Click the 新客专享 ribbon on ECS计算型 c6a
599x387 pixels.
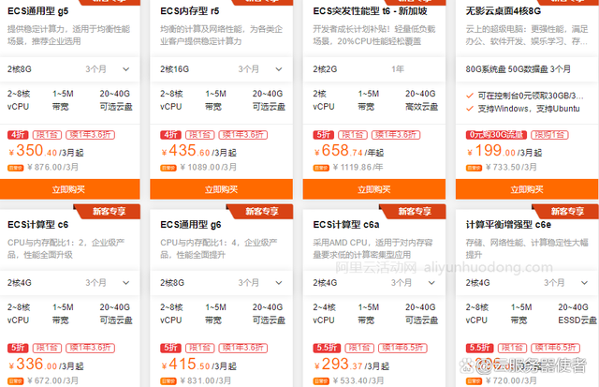coord(414,211)
